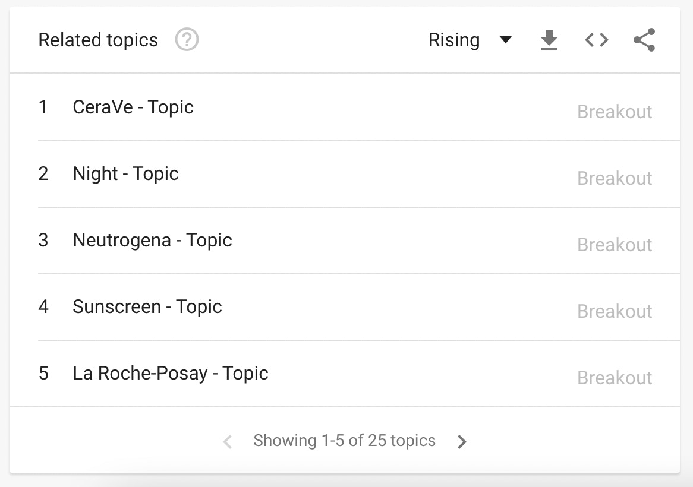Open the Related topics help tooltip
The image size is (693, 487).
186,40
